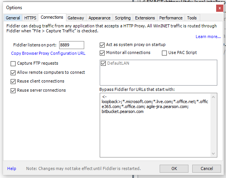226x178 pixels.
Task: Enable Use PAC Script option
Action: coord(164,53)
